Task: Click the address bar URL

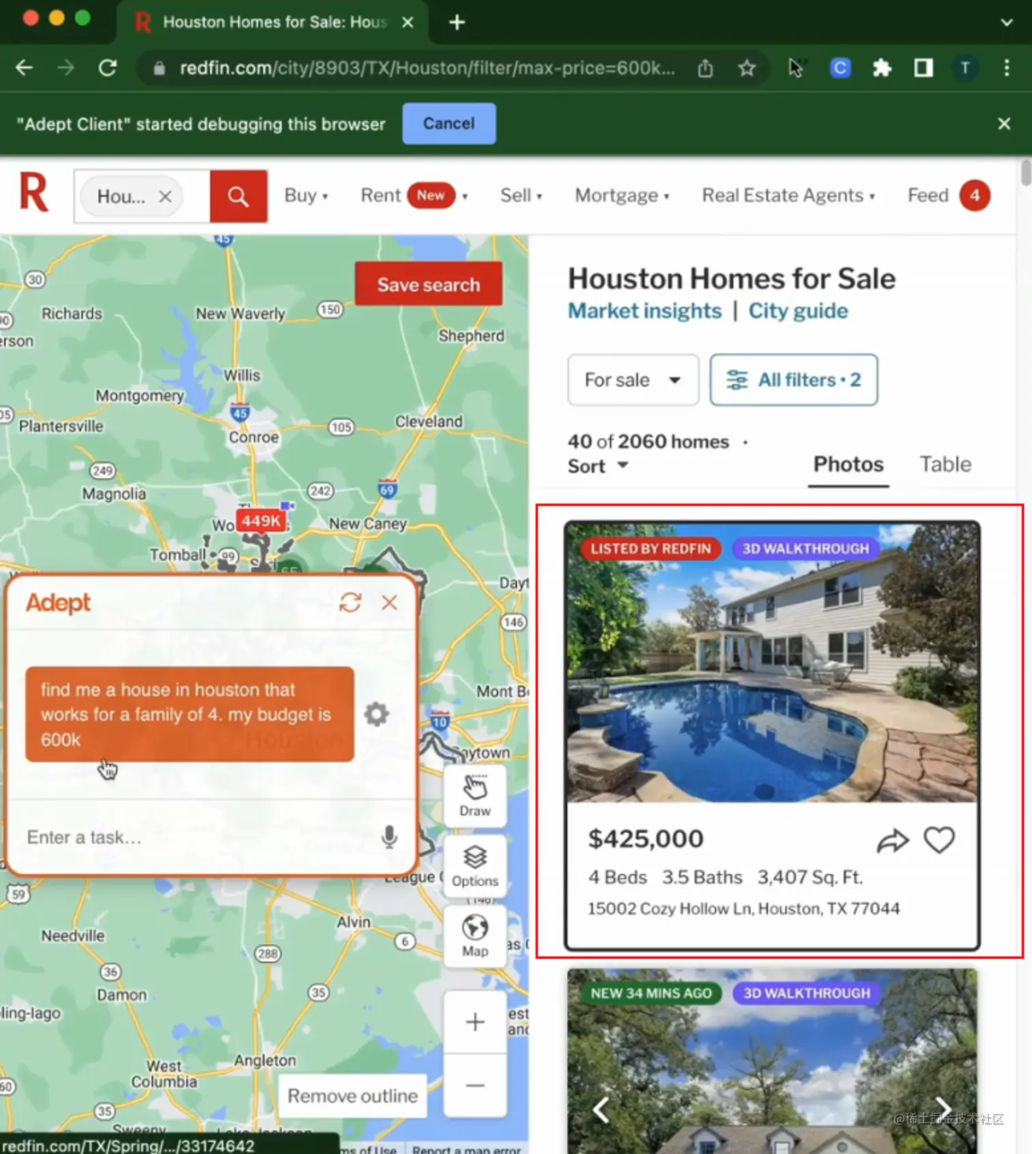Action: click(x=427, y=68)
